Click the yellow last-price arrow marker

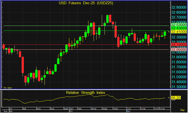click(169, 32)
